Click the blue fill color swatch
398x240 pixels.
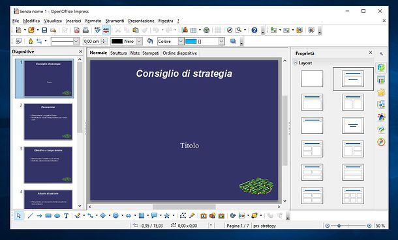[x=191, y=41]
